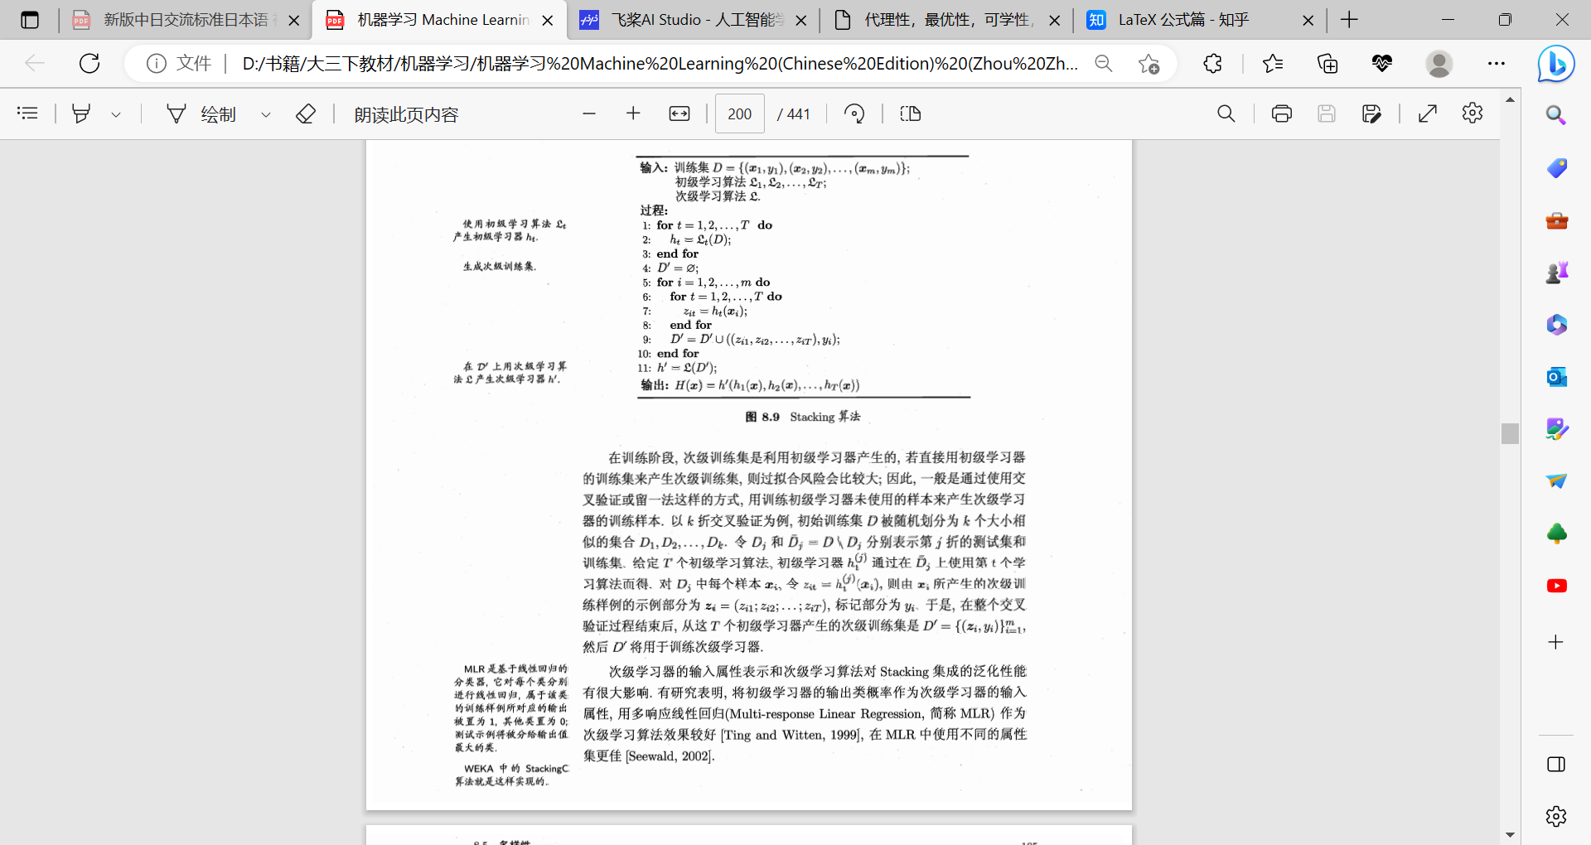Toggle the PDF table of contents
The height and width of the screenshot is (845, 1591).
coord(27,113)
